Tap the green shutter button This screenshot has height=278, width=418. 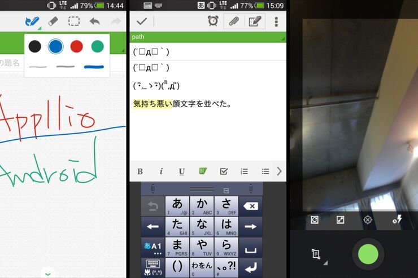pos(368,254)
